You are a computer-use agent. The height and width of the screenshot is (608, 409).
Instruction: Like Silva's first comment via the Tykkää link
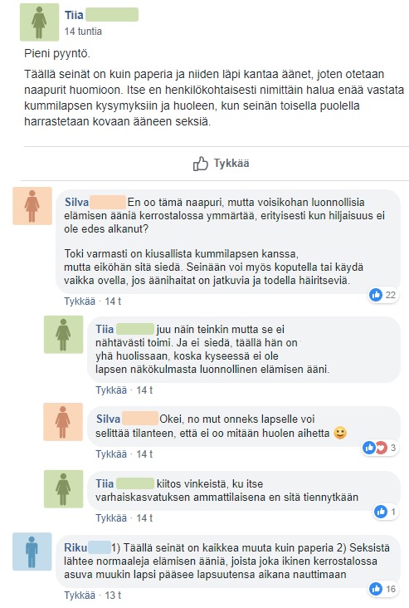(x=80, y=302)
